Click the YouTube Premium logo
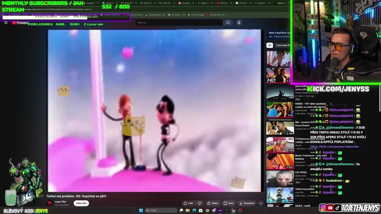381x214 pixels. point(20,23)
